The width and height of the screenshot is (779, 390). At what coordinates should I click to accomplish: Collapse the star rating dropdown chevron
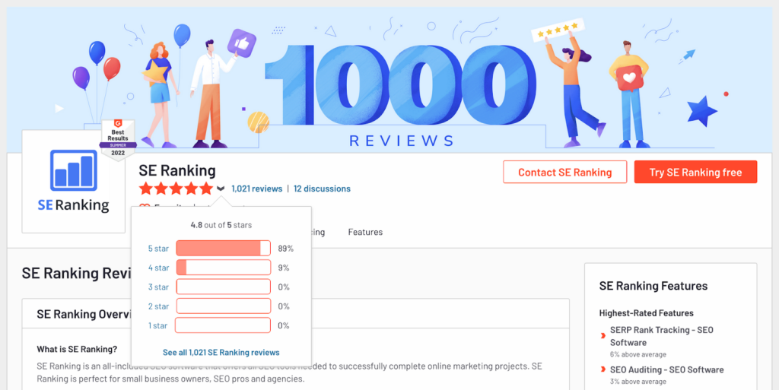coord(221,189)
